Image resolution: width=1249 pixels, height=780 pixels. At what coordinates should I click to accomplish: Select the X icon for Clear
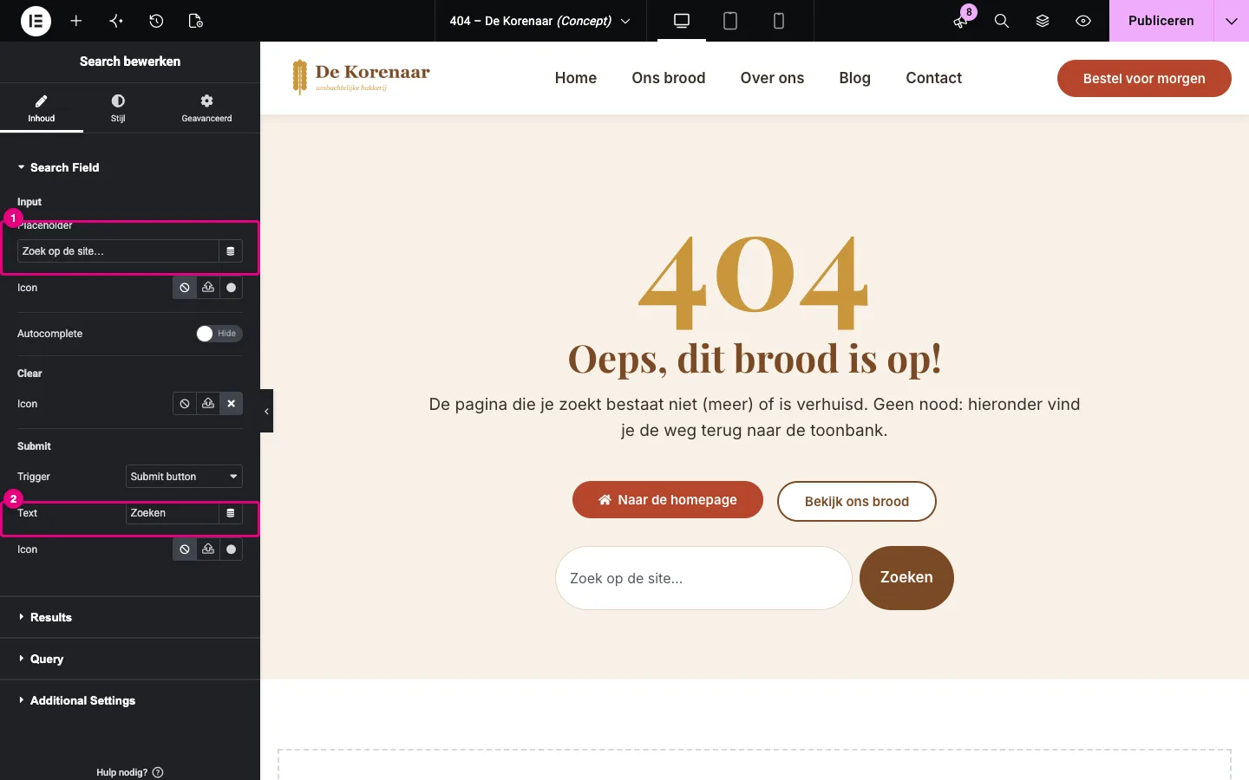point(232,404)
